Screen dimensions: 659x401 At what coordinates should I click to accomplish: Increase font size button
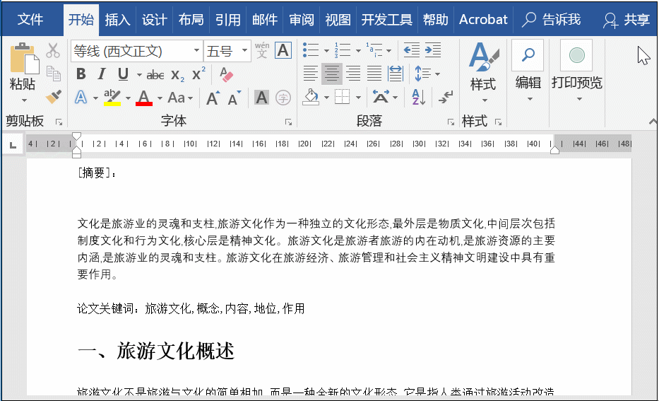point(213,98)
